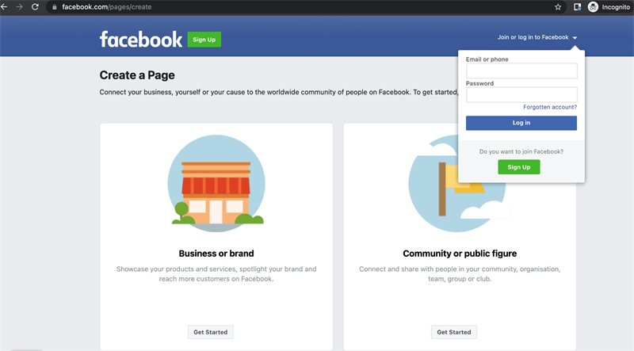The image size is (634, 351).
Task: Click the Business or brand heading
Action: (x=216, y=254)
